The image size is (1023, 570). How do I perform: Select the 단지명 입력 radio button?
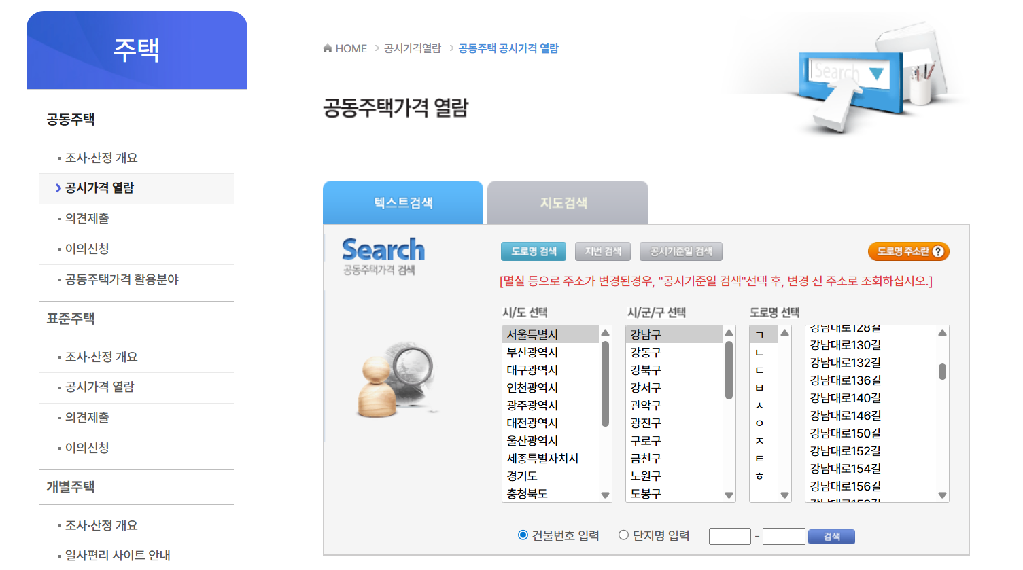coord(623,535)
